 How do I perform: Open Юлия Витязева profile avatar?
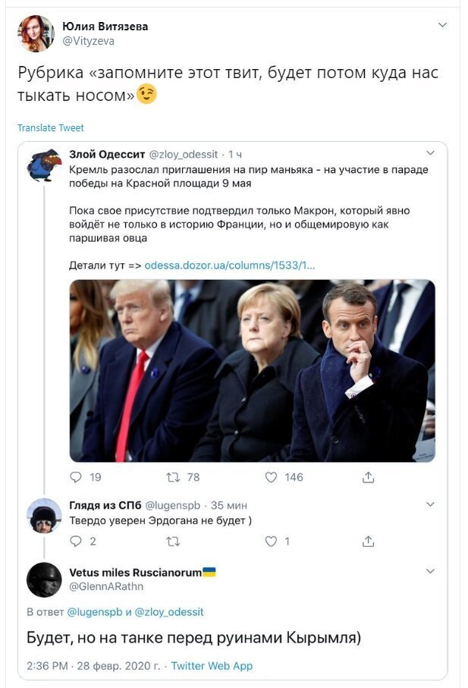(x=36, y=34)
